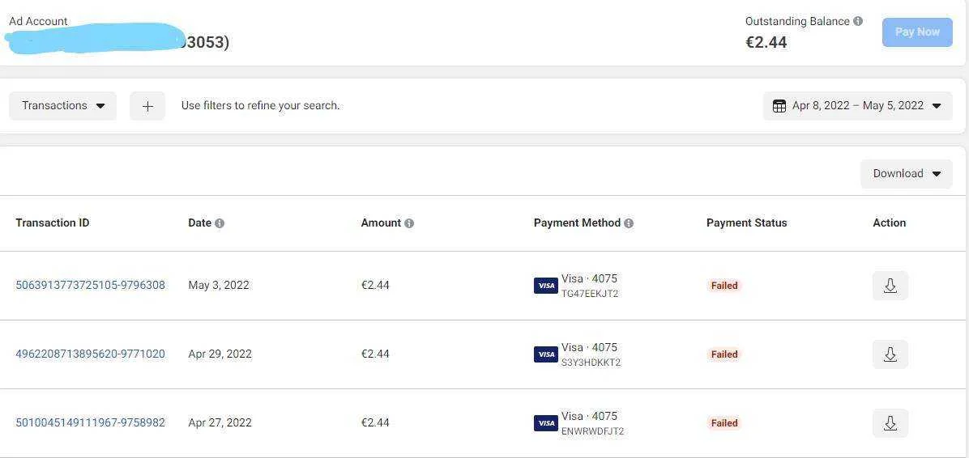
Task: Open transaction 5063913773725105-9796308
Action: click(x=90, y=285)
